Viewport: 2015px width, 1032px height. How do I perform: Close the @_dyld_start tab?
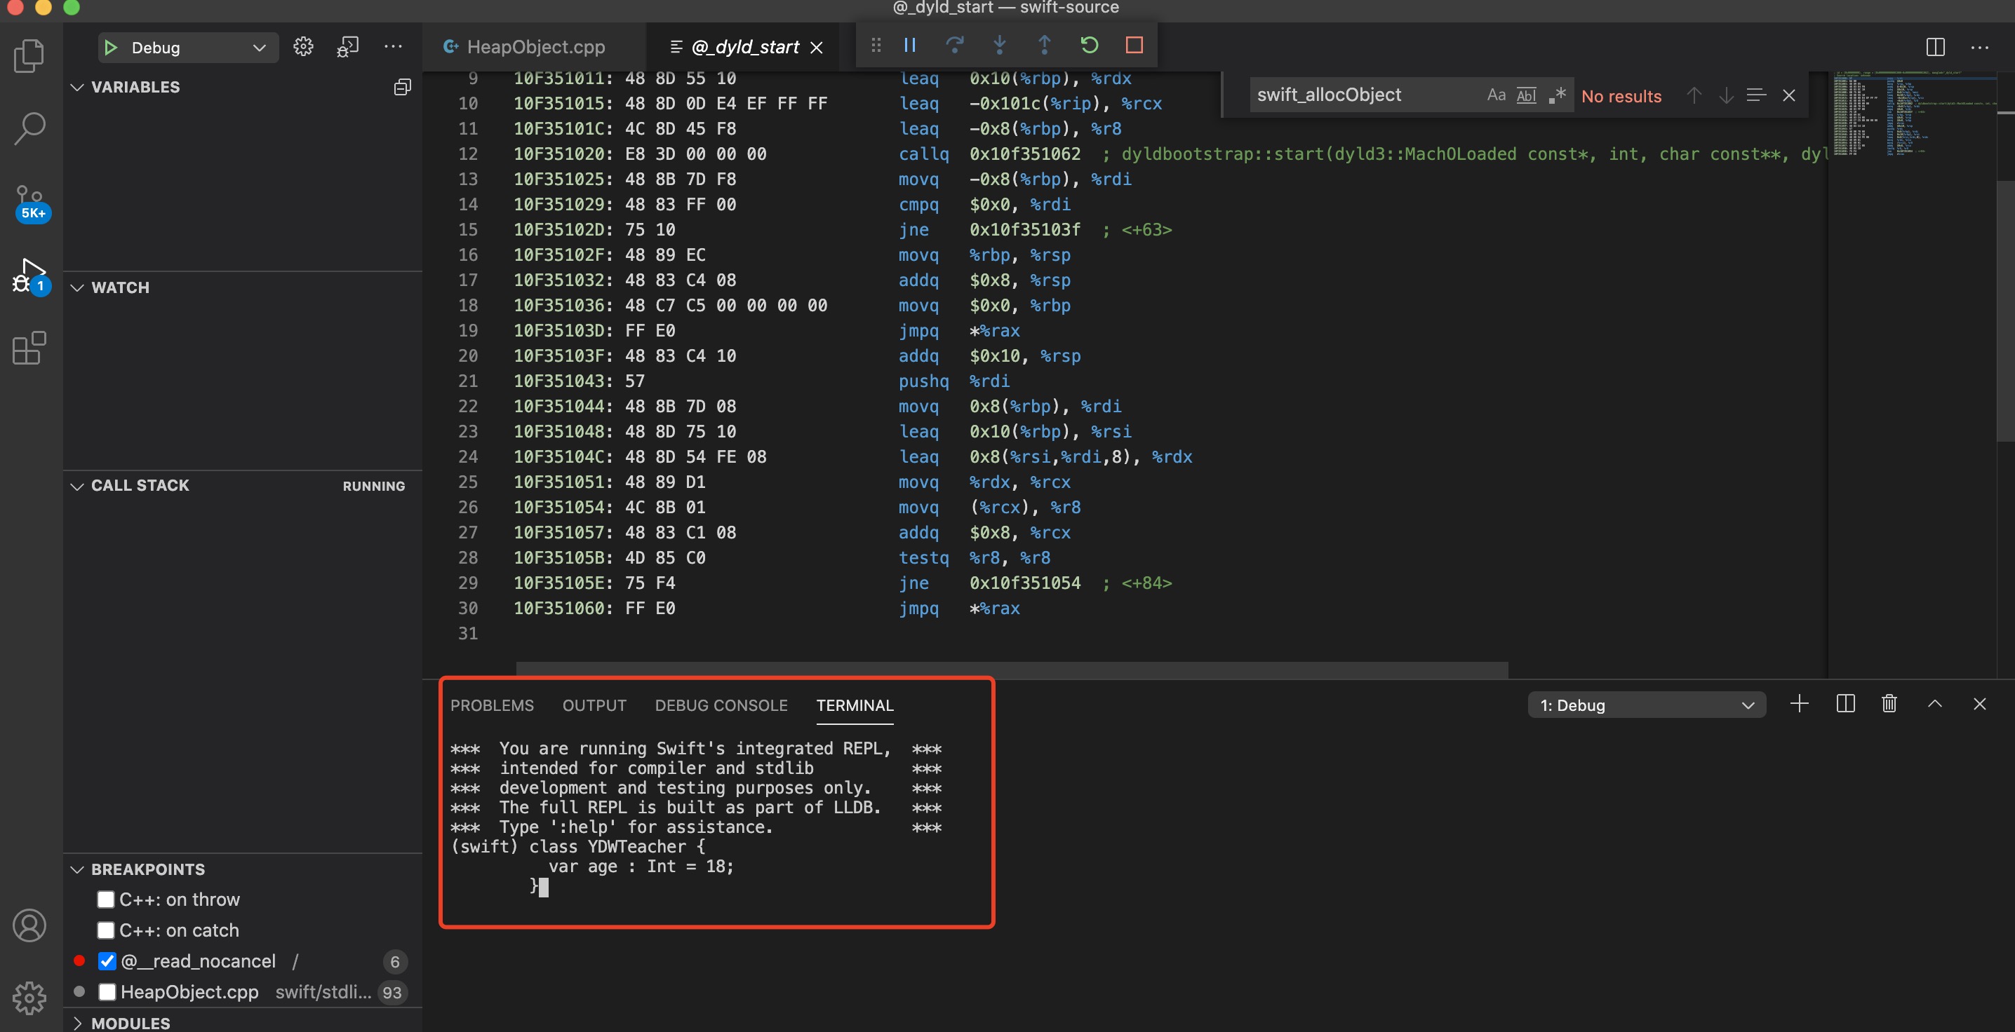[817, 48]
